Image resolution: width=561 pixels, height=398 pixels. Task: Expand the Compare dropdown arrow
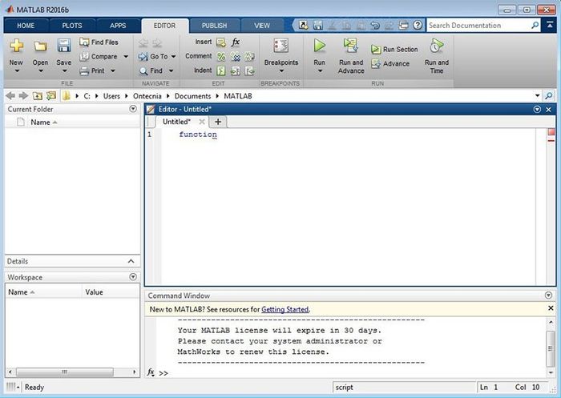126,57
